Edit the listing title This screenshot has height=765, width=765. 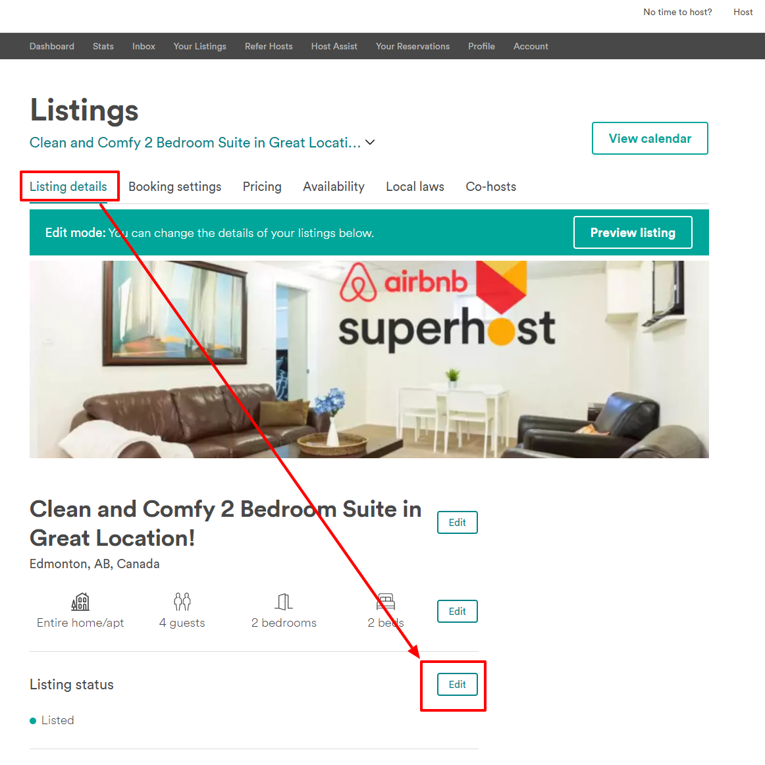click(x=457, y=523)
